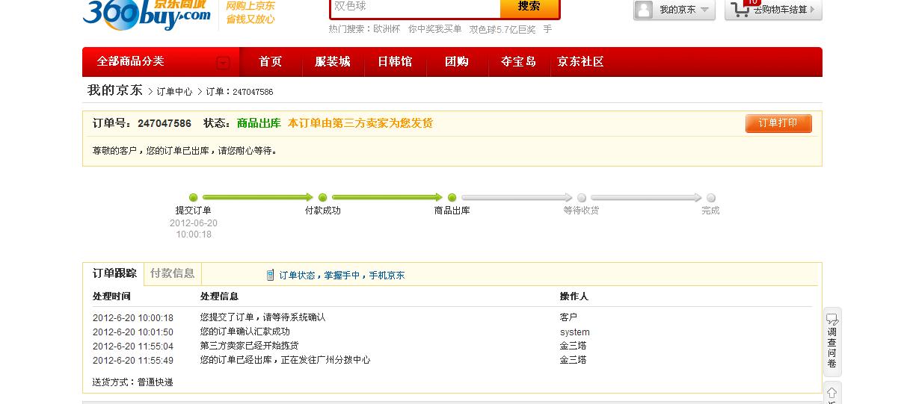Go to 团购 in the navigation bar

456,62
